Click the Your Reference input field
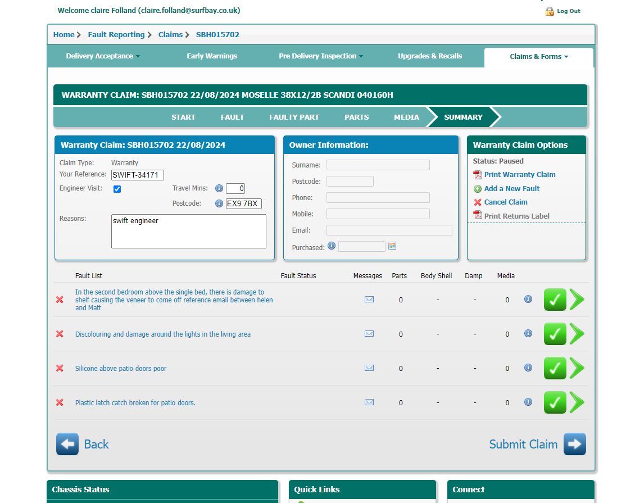Image resolution: width=617 pixels, height=503 pixels. tap(138, 175)
